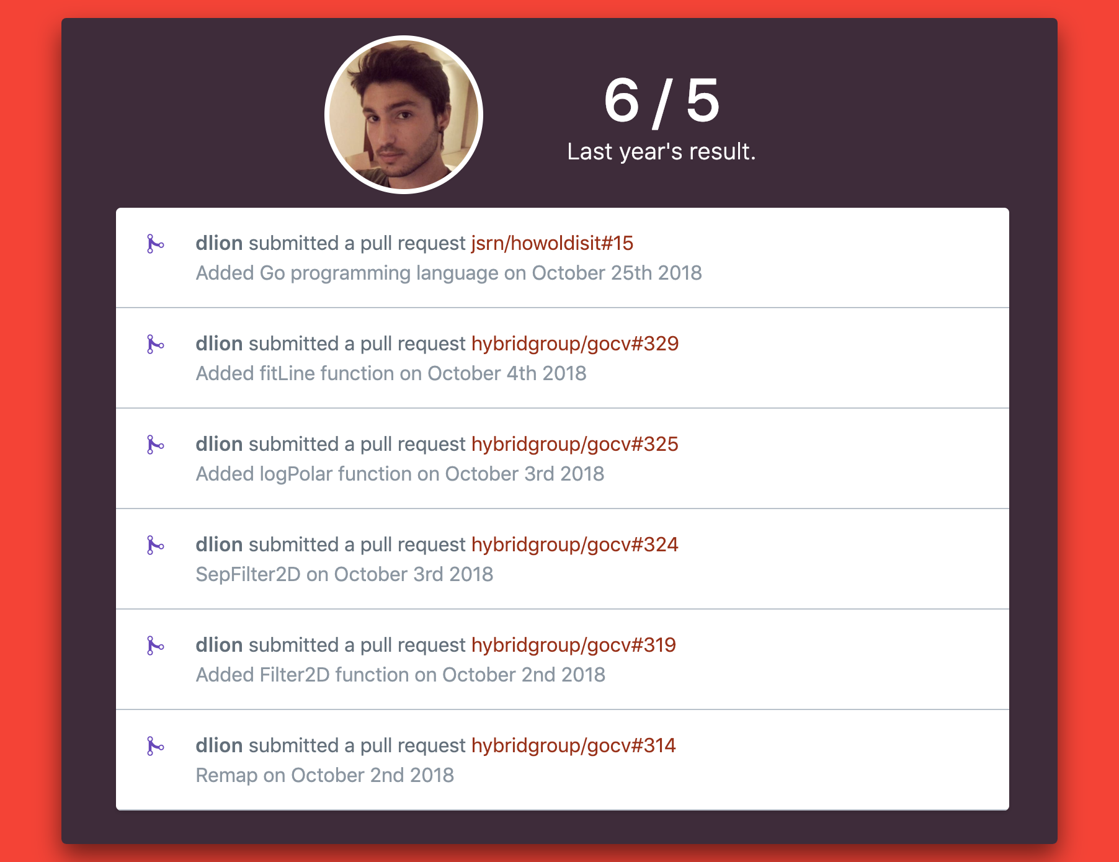Follow the hybridgroup/gocv#325 link
The height and width of the screenshot is (862, 1119).
click(x=574, y=444)
